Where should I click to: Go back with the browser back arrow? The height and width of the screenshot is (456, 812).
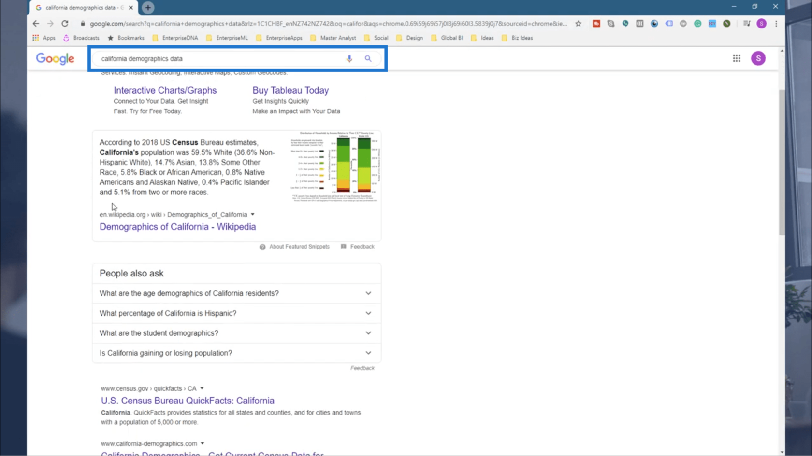point(36,23)
